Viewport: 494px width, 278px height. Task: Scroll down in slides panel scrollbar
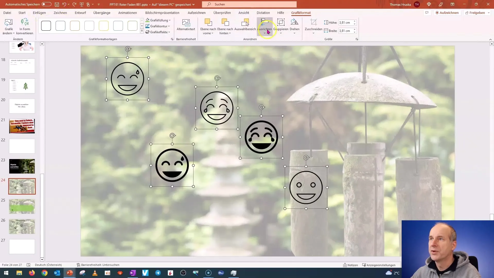pyautogui.click(x=42, y=260)
